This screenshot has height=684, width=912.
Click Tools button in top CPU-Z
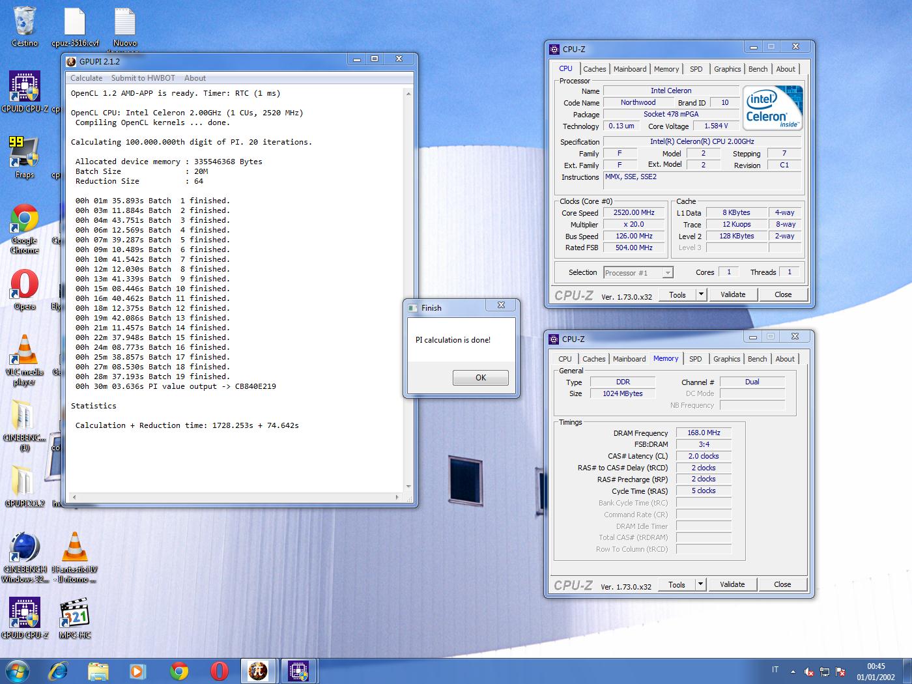(677, 294)
